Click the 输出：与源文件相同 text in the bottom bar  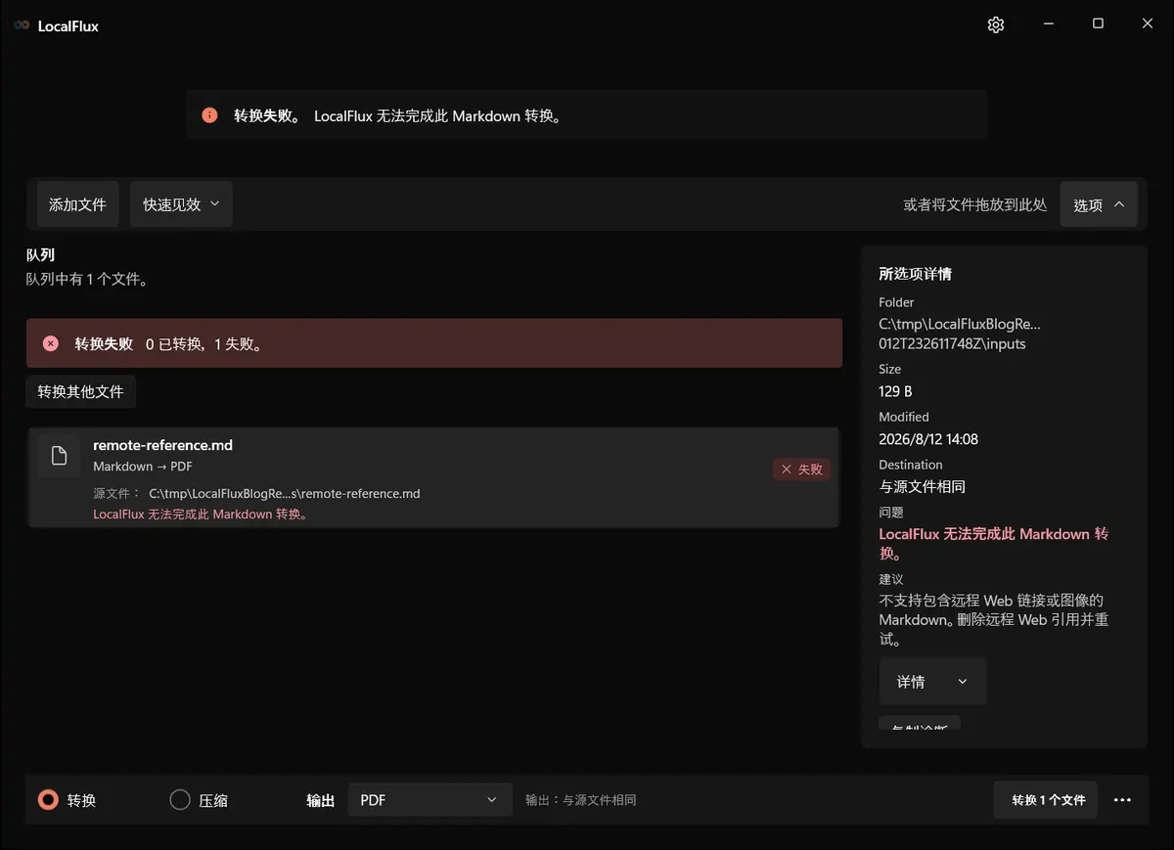pyautogui.click(x=581, y=800)
